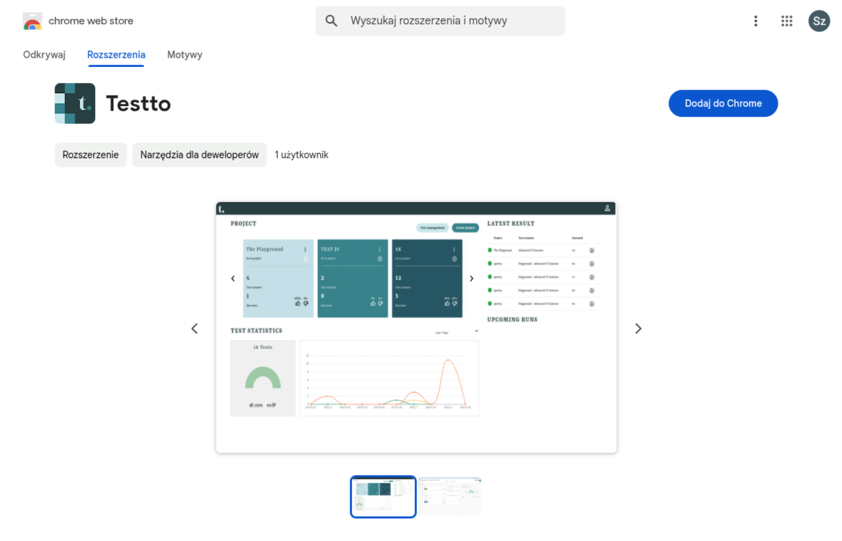Show next screenshot with right arrow
The width and height of the screenshot is (842, 541).
point(638,328)
